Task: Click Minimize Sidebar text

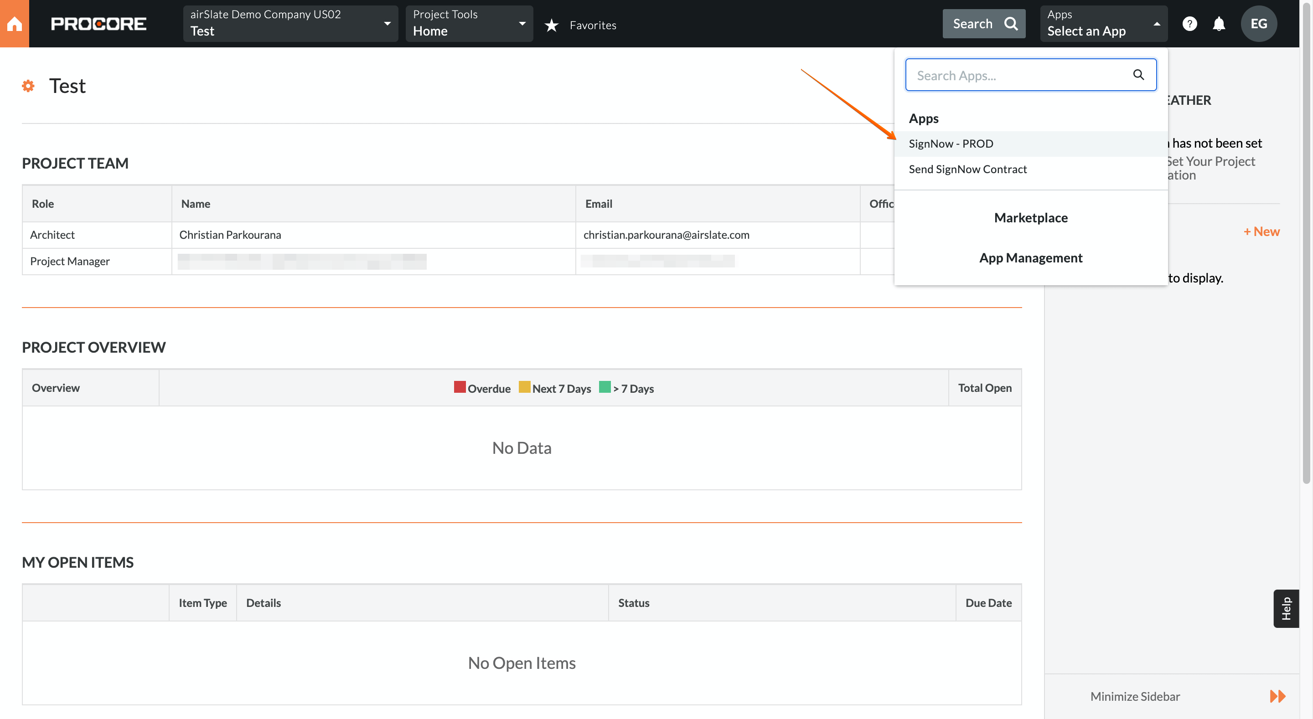Action: click(x=1135, y=696)
